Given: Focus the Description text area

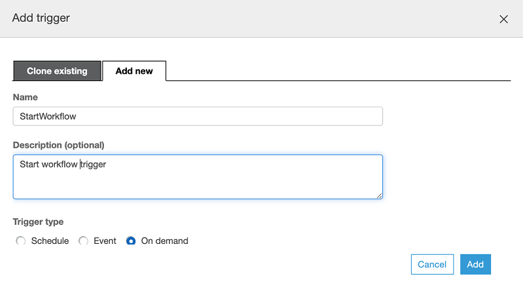Looking at the screenshot, I should coord(197,176).
